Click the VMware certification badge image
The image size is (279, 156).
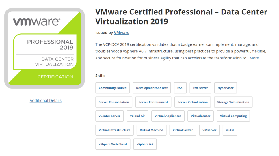tap(44, 48)
